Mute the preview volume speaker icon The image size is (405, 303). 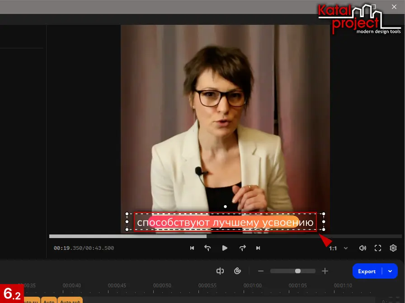pyautogui.click(x=363, y=248)
